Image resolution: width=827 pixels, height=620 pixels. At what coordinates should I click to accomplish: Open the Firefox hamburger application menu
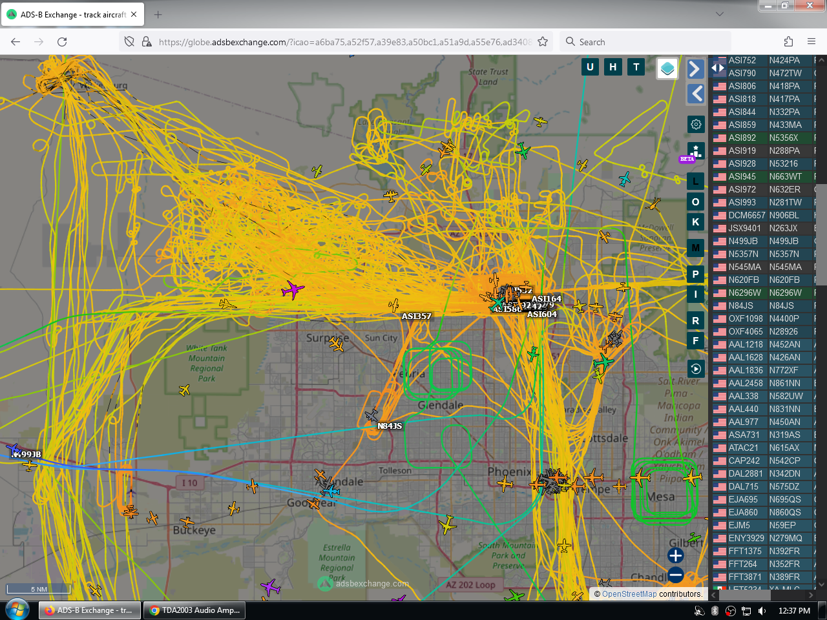811,41
